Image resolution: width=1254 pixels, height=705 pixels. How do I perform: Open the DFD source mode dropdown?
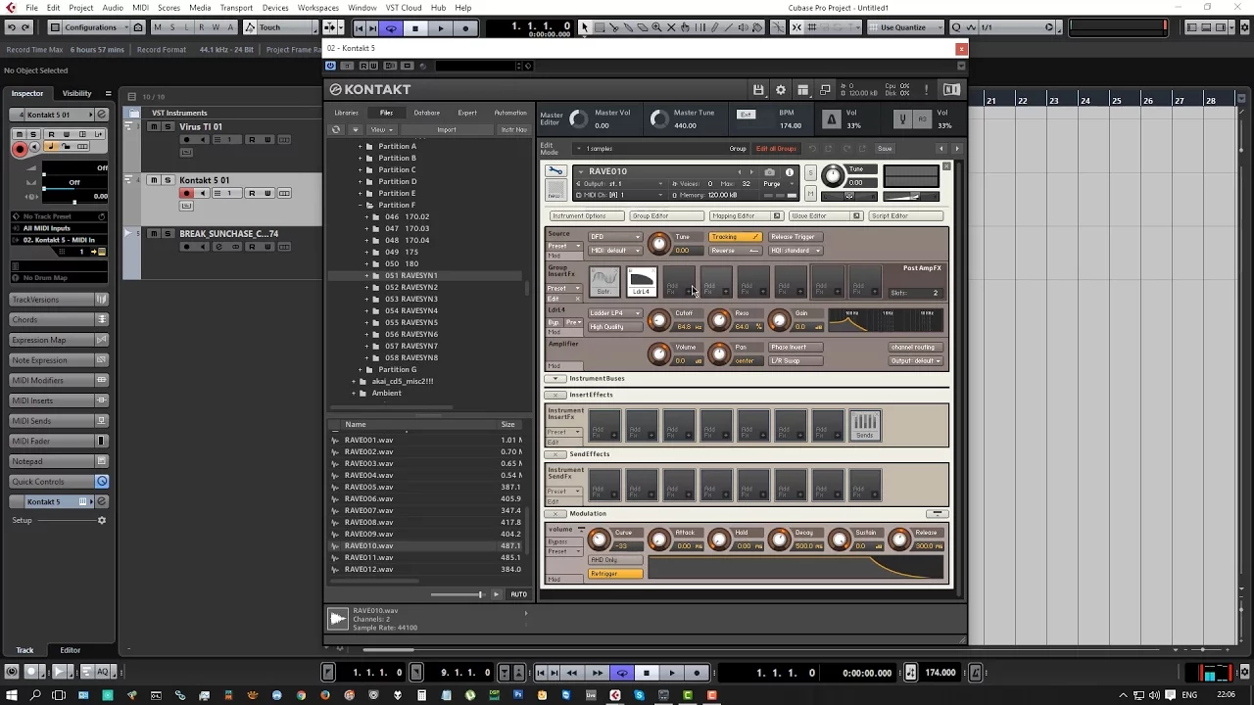click(x=615, y=237)
